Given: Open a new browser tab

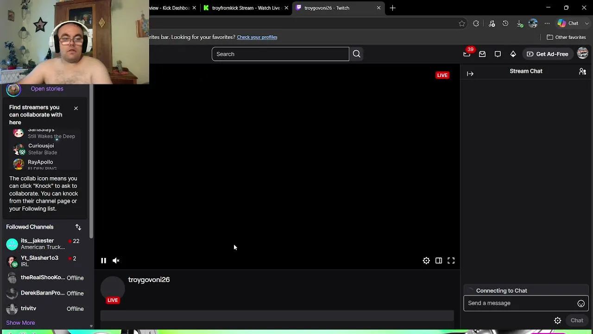Looking at the screenshot, I should 393,8.
